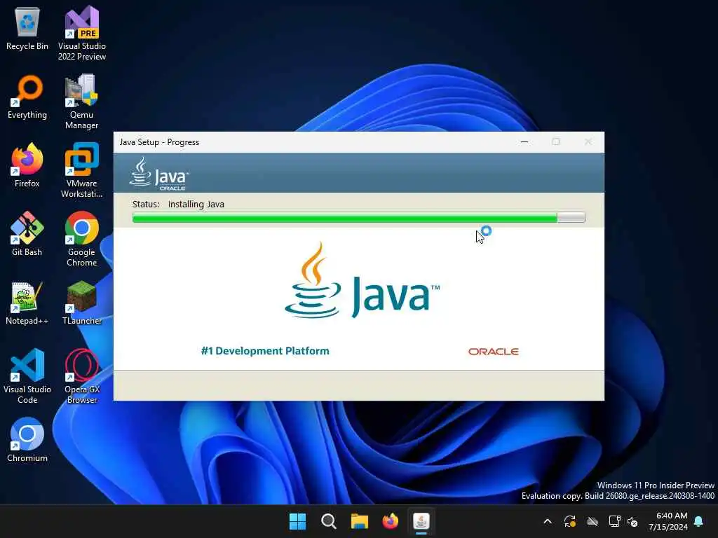Click the OneDrive cloud tray icon
The width and height of the screenshot is (718, 538).
pyautogui.click(x=592, y=521)
